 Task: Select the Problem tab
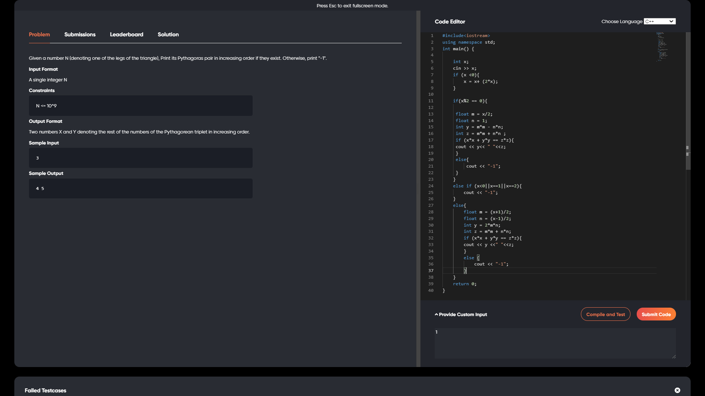pyautogui.click(x=39, y=34)
